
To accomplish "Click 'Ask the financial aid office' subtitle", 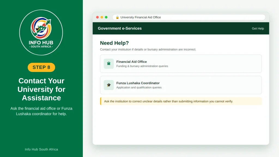I will click(x=41, y=111).
